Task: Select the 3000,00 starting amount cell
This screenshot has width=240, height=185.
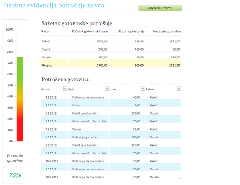Action: tap(102, 41)
